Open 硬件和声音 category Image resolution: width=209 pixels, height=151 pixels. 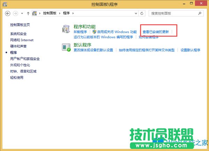pos(18,46)
